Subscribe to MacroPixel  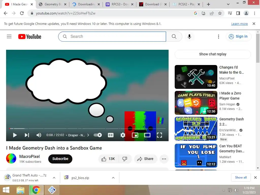tap(60, 159)
